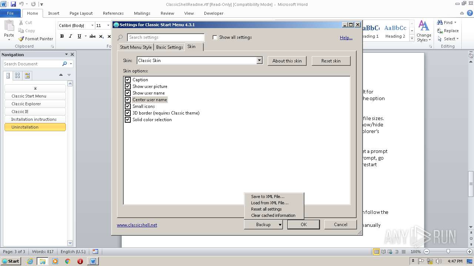Switch to Print Layout view in status bar

pos(376,252)
